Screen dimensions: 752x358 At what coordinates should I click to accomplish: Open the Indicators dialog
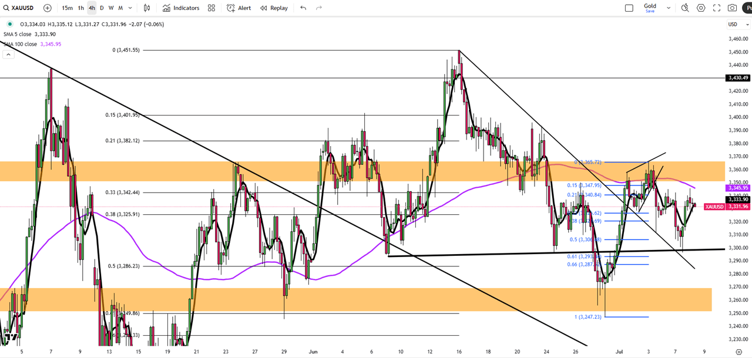coord(181,8)
